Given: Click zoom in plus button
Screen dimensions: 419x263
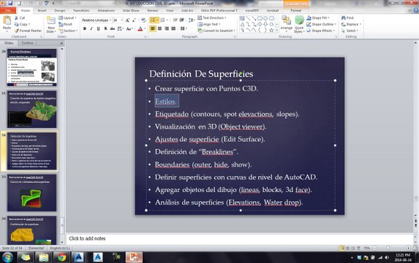Looking at the screenshot, I should [408, 248].
